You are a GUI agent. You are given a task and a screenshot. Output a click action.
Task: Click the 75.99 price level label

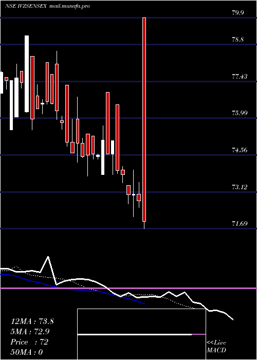click(x=240, y=113)
